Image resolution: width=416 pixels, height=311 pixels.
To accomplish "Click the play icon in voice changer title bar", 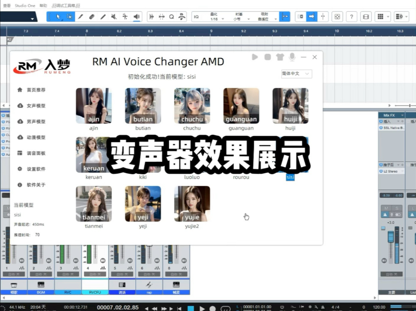I will (255, 57).
